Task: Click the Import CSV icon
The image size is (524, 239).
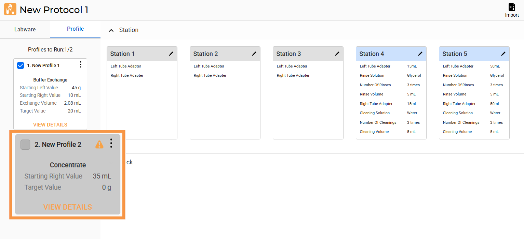Action: 512,7
